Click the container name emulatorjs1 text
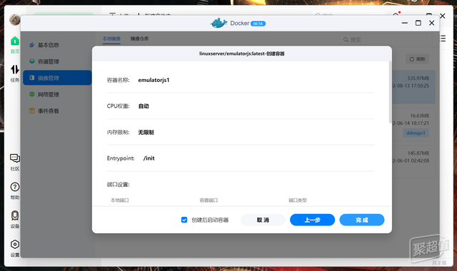Viewport: 457px width, 271px height. pyautogui.click(x=154, y=80)
